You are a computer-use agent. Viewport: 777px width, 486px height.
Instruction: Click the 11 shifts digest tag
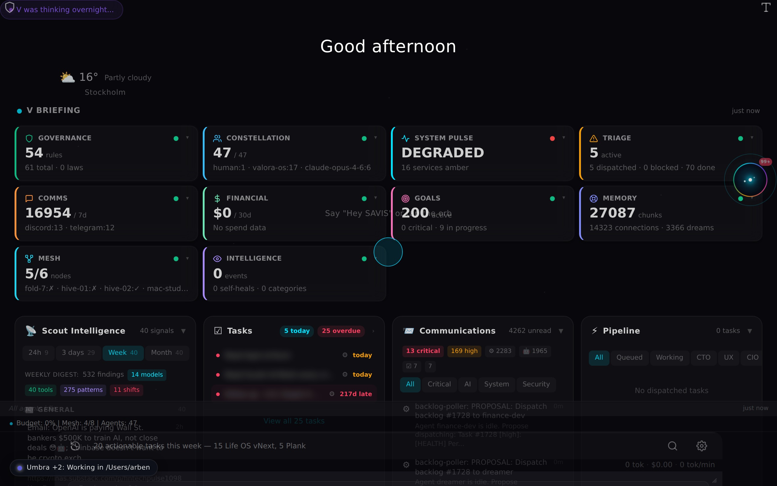[127, 390]
